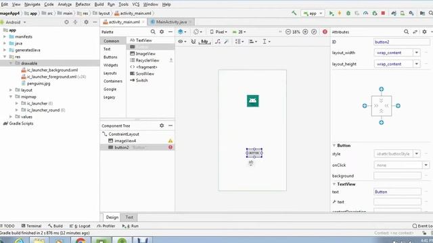Image resolution: width=433 pixels, height=243 pixels.
Task: Start the Debug app bug icon
Action: pos(348,13)
